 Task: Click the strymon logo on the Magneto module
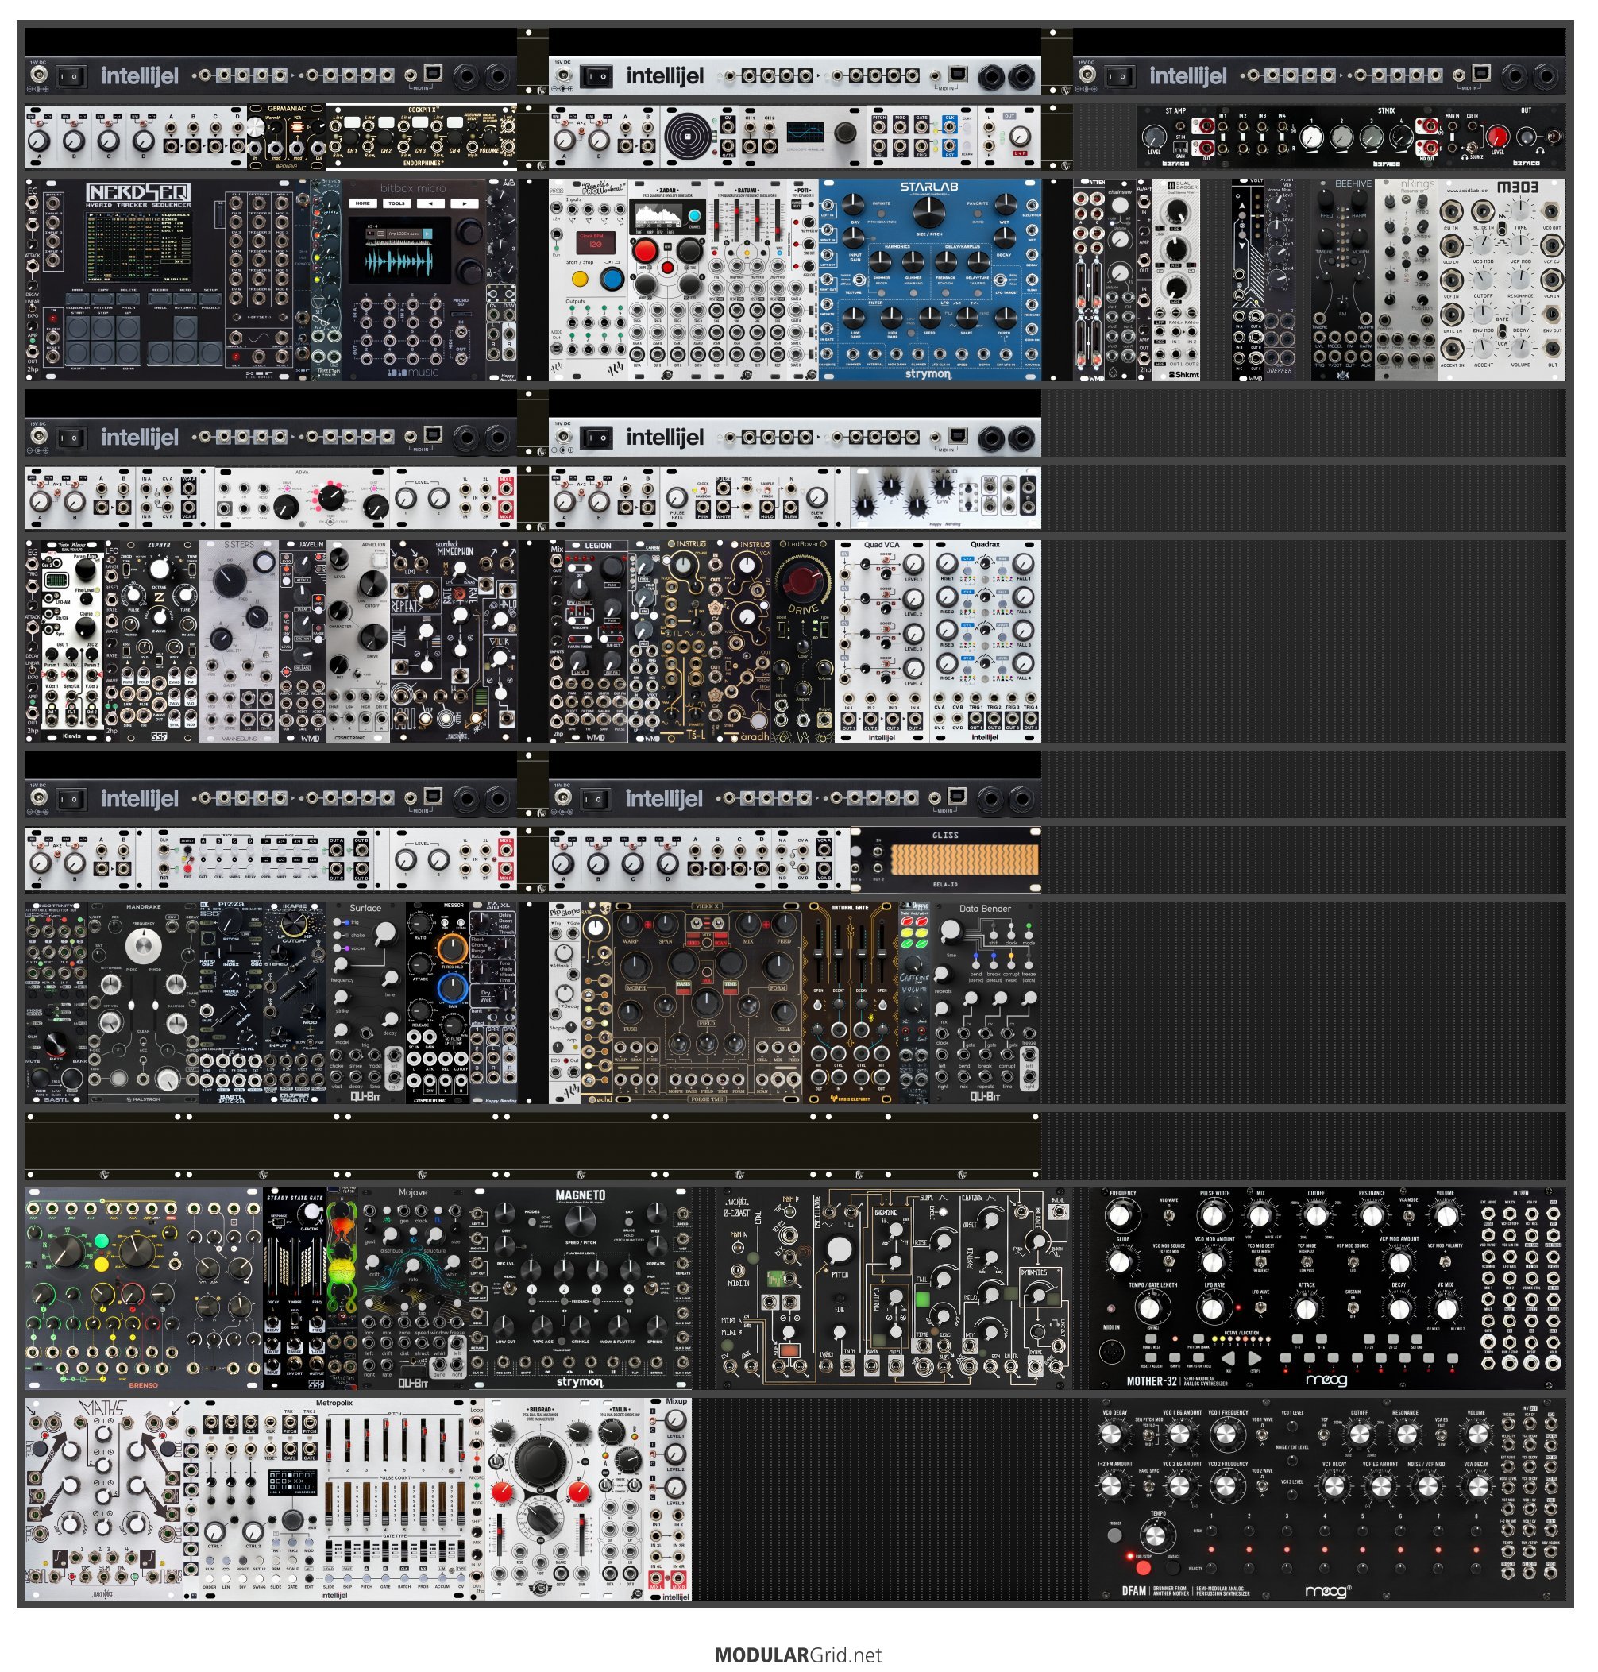(579, 1380)
